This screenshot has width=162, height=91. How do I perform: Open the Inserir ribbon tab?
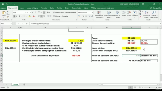[22, 8]
